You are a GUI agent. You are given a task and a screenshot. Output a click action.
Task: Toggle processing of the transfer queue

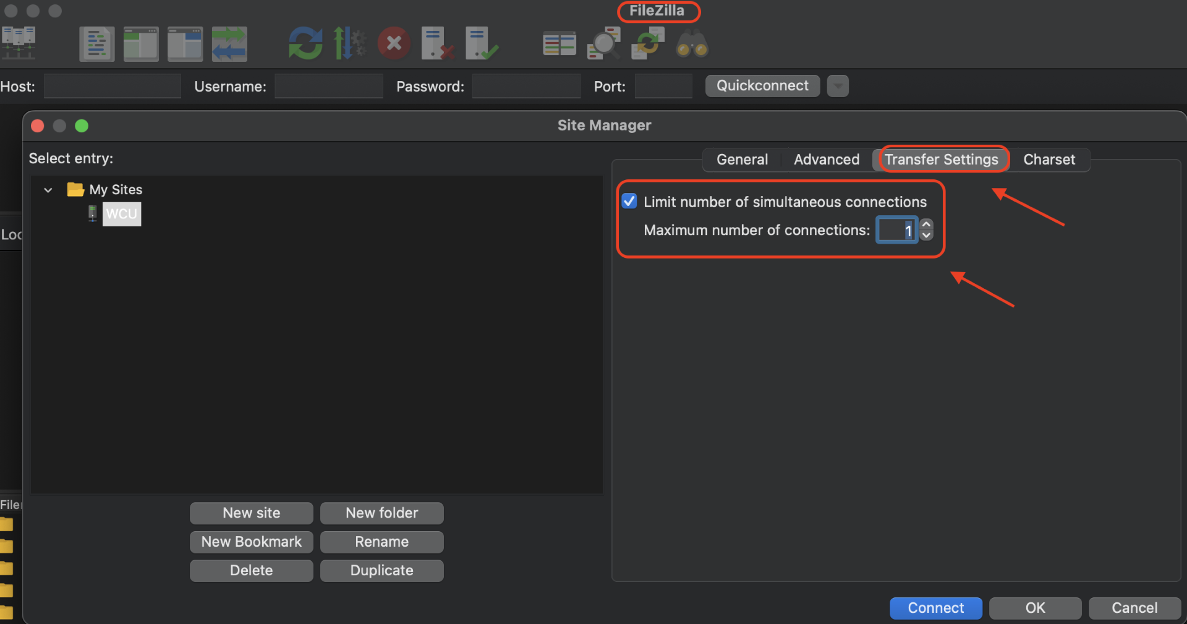point(349,43)
